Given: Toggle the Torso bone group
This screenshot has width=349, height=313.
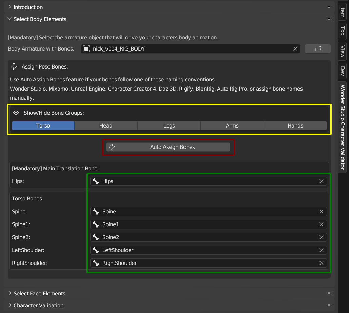Looking at the screenshot, I should coord(43,126).
